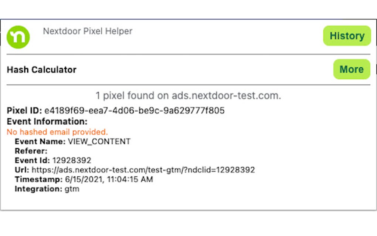Click the VIEW_CONTENT event value
Viewport: 377px width, 236px height.
click(x=99, y=141)
